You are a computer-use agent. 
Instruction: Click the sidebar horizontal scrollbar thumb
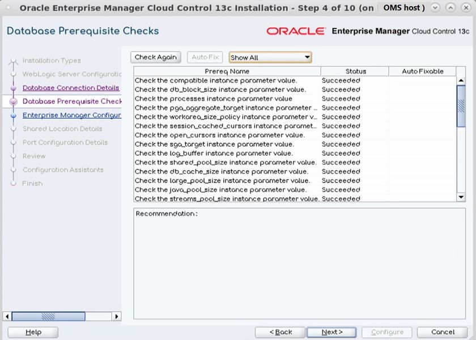(x=48, y=316)
